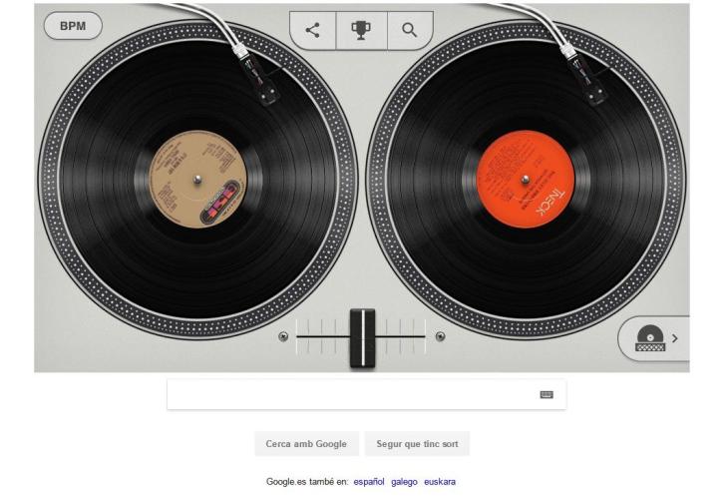Click the share icon in top toolbar

(x=312, y=30)
